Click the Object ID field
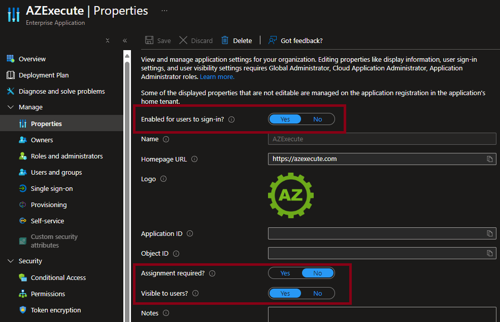Viewport: 500px width, 322px height. point(382,253)
